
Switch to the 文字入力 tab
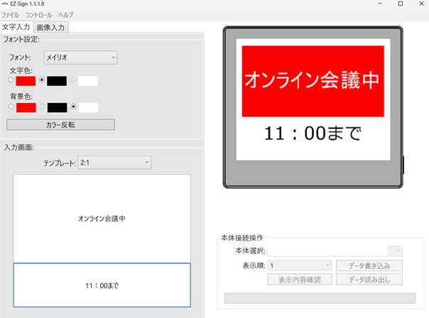[x=16, y=27]
